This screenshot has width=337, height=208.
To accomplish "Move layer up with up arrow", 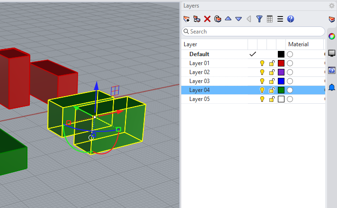I will point(228,19).
